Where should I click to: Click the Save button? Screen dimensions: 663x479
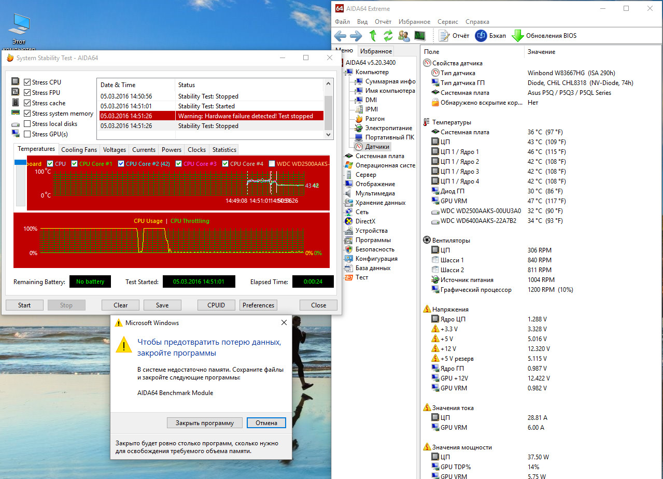[162, 305]
